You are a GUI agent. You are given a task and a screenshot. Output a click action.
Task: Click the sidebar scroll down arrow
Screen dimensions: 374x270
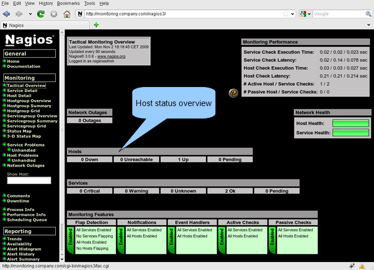click(x=62, y=259)
